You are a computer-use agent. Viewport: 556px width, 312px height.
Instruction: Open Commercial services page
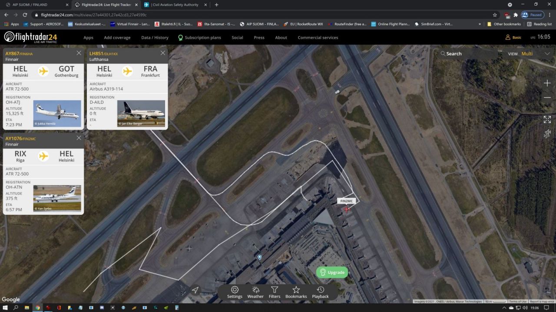(x=318, y=38)
